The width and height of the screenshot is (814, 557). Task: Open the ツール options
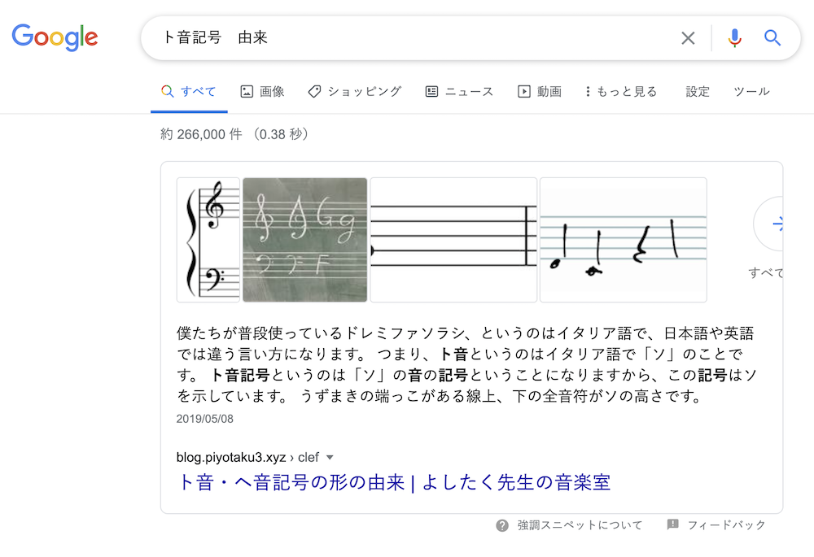[751, 92]
